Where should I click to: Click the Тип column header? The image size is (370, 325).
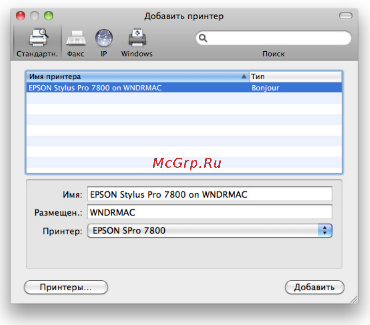pyautogui.click(x=295, y=77)
